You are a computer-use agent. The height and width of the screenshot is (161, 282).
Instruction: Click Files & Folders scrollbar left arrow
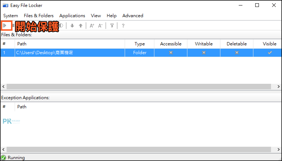(x=3, y=86)
